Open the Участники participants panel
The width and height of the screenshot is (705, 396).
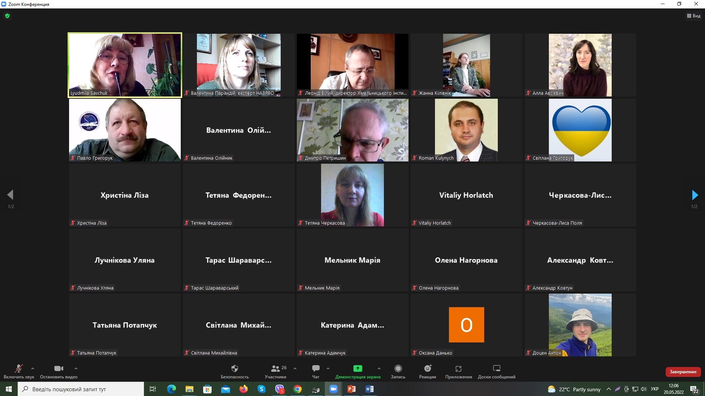point(276,371)
